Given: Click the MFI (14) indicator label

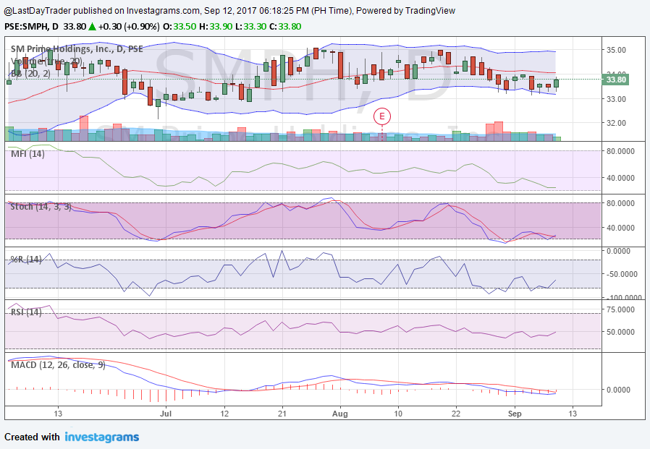Looking at the screenshot, I should (x=28, y=154).
